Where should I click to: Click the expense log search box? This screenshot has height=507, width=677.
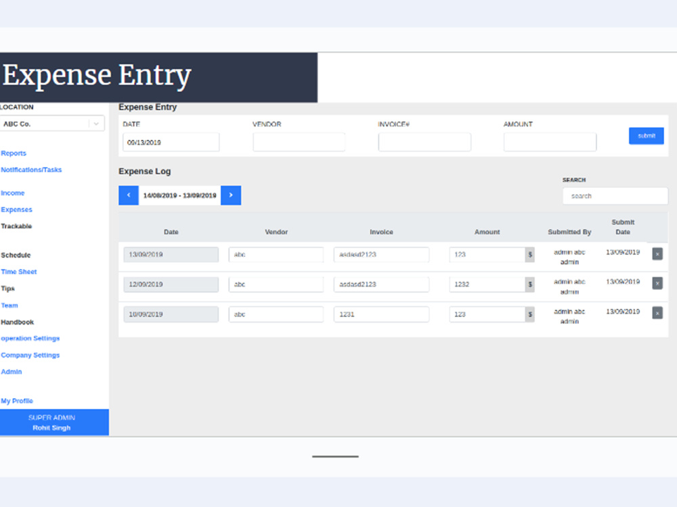pos(615,195)
